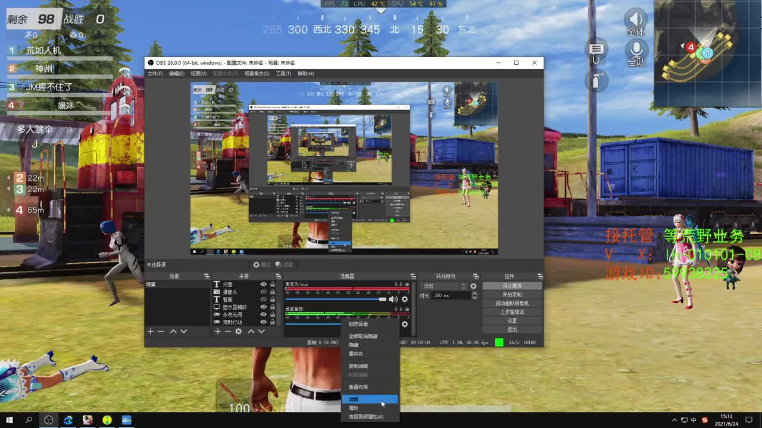The image size is (762, 428).
Task: Pop out the 混音器 dock panel
Action: pyautogui.click(x=413, y=276)
